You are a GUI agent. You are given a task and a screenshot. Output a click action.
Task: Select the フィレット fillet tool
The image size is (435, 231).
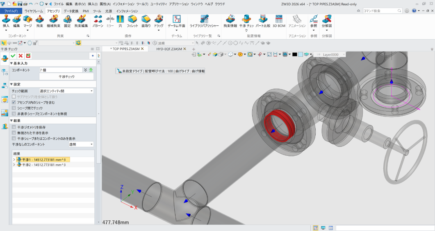(132, 21)
